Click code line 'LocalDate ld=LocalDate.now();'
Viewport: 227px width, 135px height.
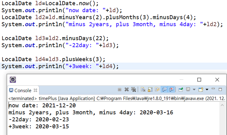point(50,3)
